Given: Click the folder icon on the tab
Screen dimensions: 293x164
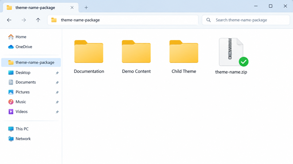Looking at the screenshot, I should click(x=9, y=8).
